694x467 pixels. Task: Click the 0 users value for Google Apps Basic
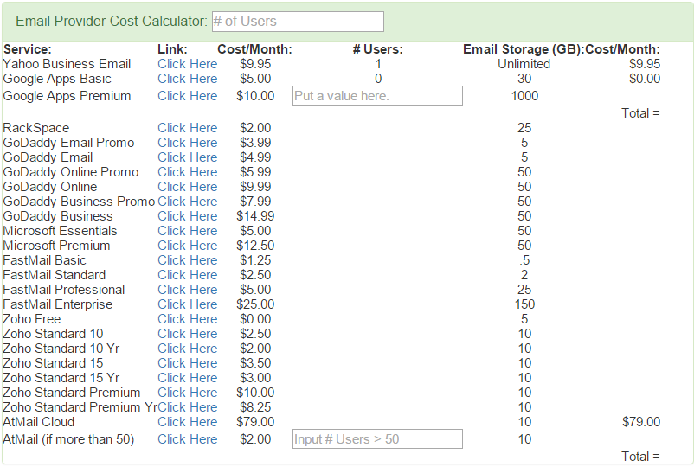pyautogui.click(x=378, y=79)
